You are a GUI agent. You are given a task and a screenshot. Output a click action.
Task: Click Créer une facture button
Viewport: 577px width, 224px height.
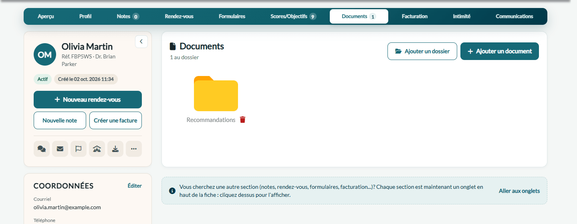point(115,120)
